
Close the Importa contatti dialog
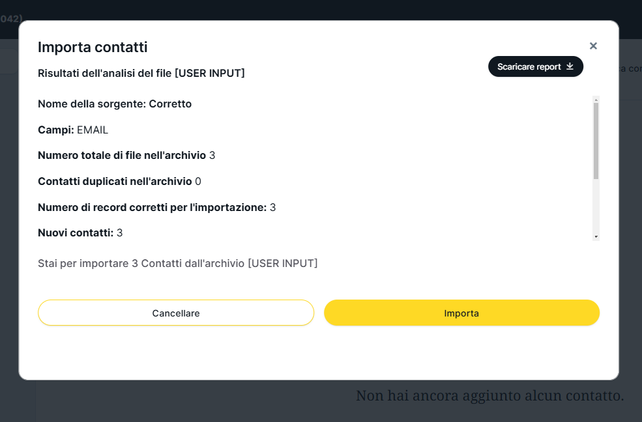coord(593,46)
